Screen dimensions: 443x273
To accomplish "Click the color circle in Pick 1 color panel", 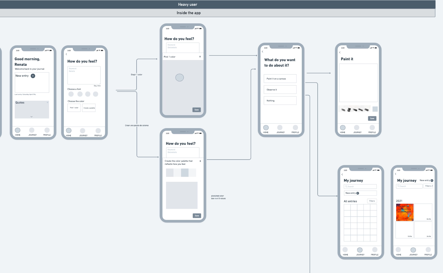I will pos(180,78).
